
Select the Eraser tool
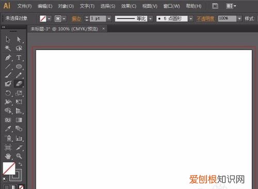click(x=19, y=84)
